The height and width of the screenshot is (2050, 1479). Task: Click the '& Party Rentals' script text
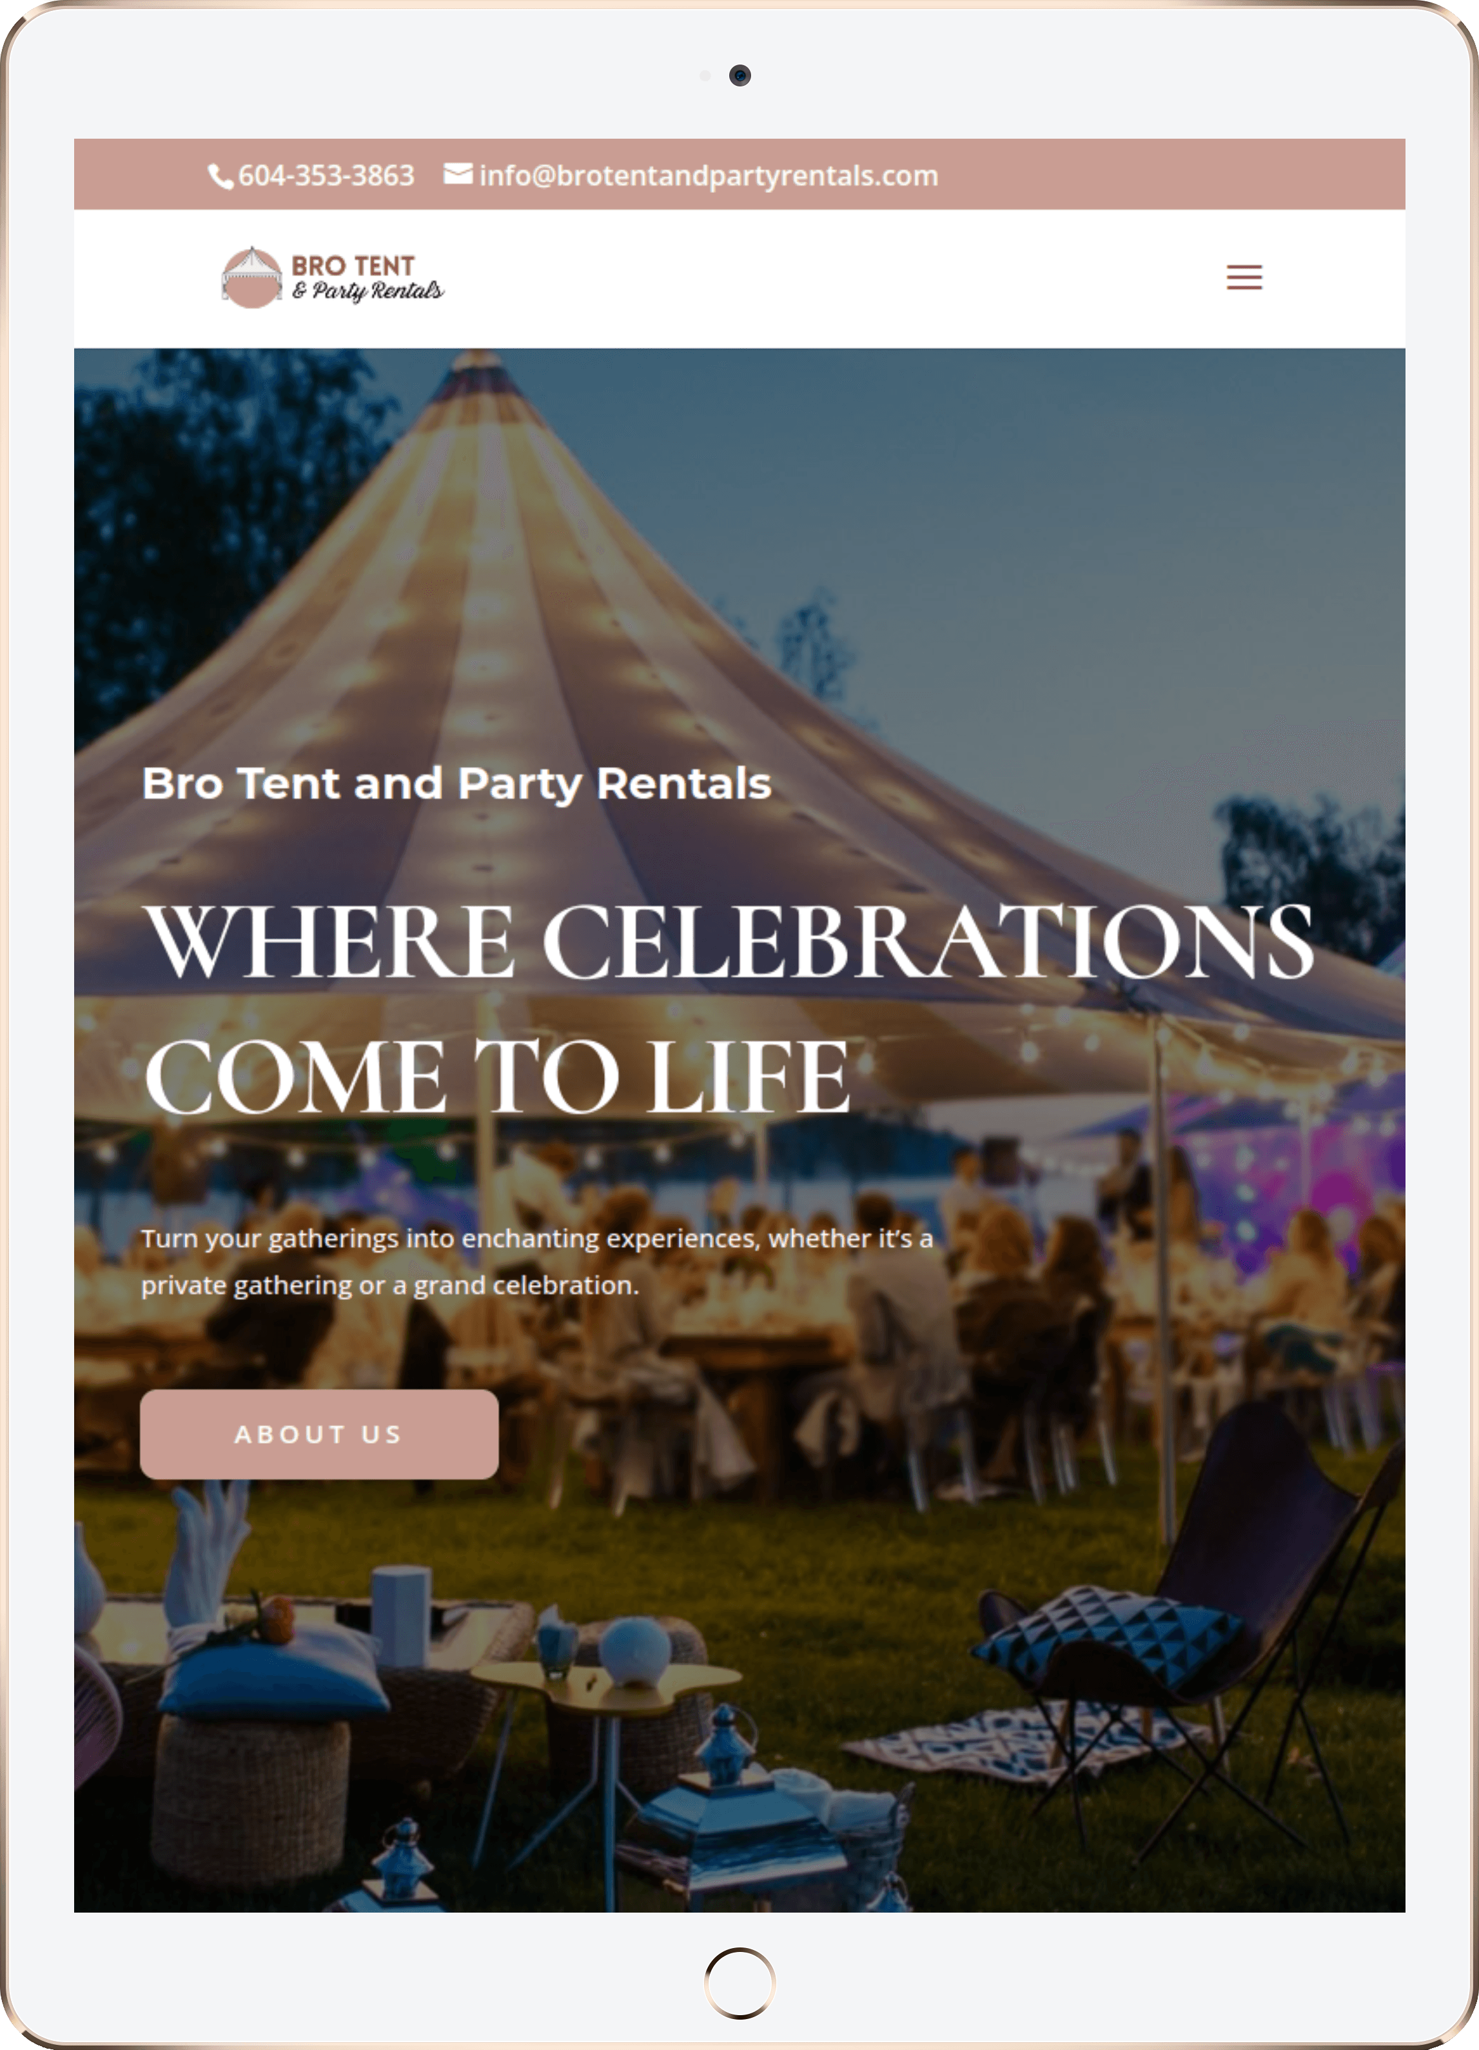(x=367, y=291)
